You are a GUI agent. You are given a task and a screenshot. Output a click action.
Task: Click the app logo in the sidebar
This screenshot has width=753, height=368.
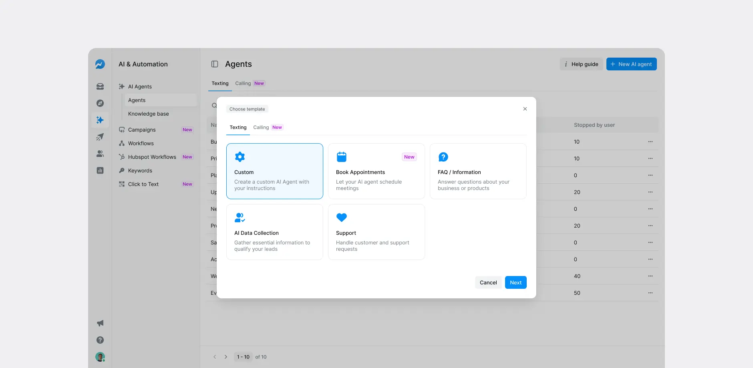coord(100,64)
